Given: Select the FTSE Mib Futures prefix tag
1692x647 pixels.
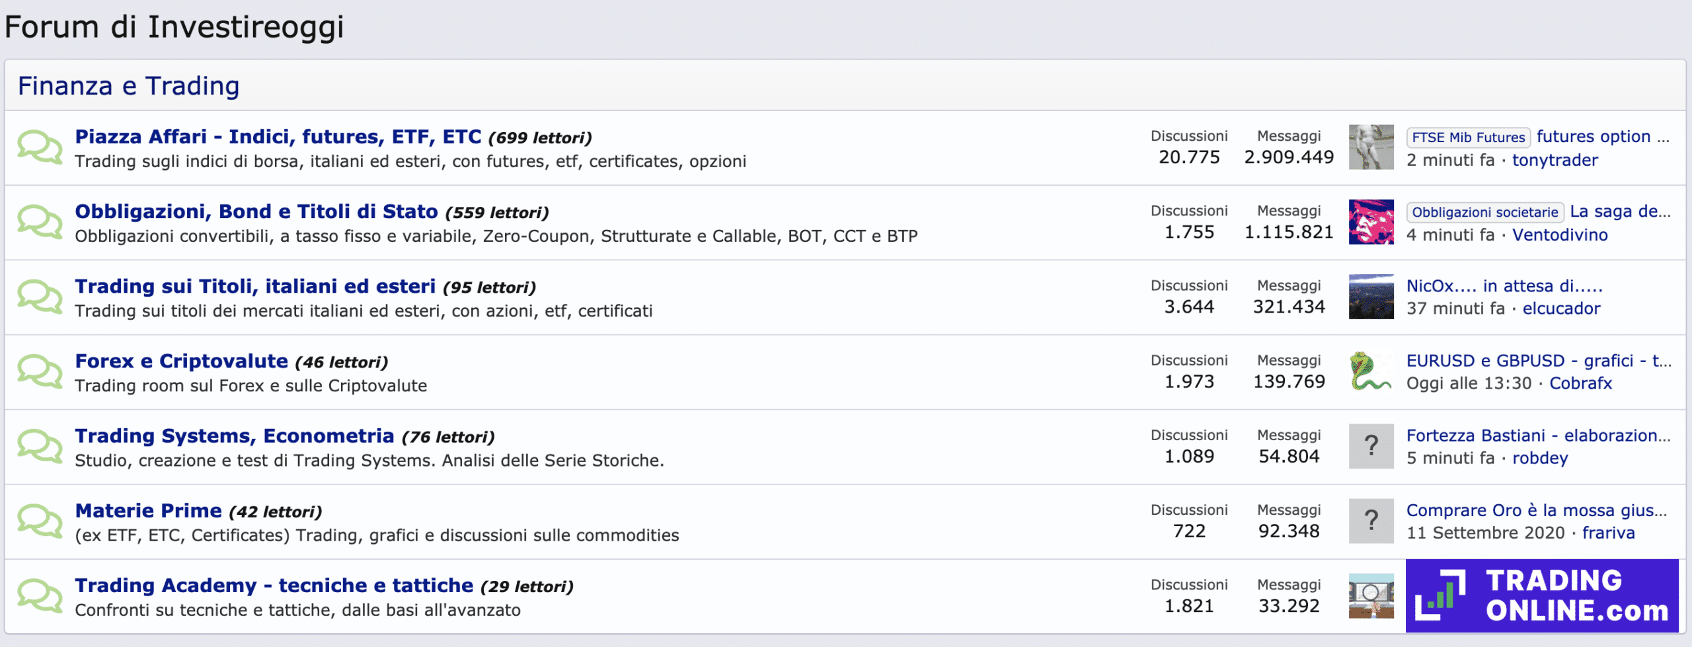Looking at the screenshot, I should [x=1468, y=137].
